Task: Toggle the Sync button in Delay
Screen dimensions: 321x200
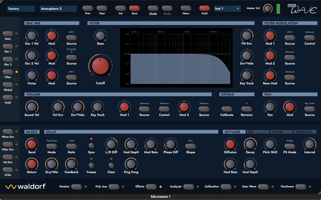Action: click(x=91, y=145)
